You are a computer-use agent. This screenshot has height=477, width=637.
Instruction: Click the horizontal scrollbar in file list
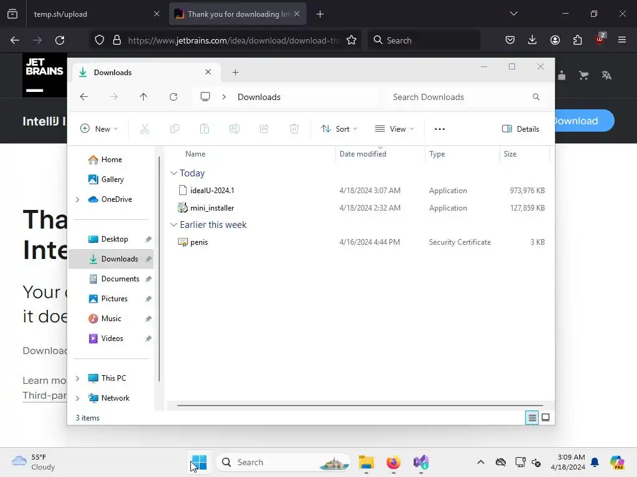(360, 405)
